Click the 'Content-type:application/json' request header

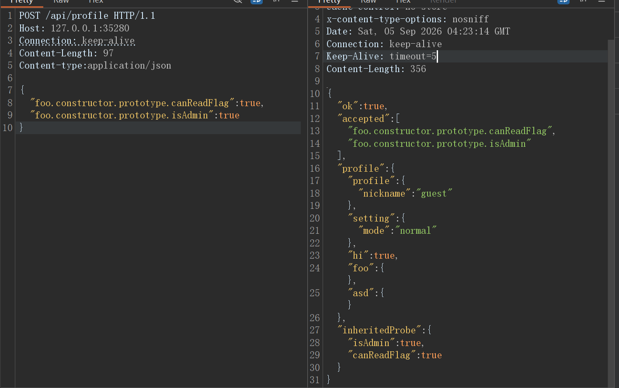[x=95, y=66]
